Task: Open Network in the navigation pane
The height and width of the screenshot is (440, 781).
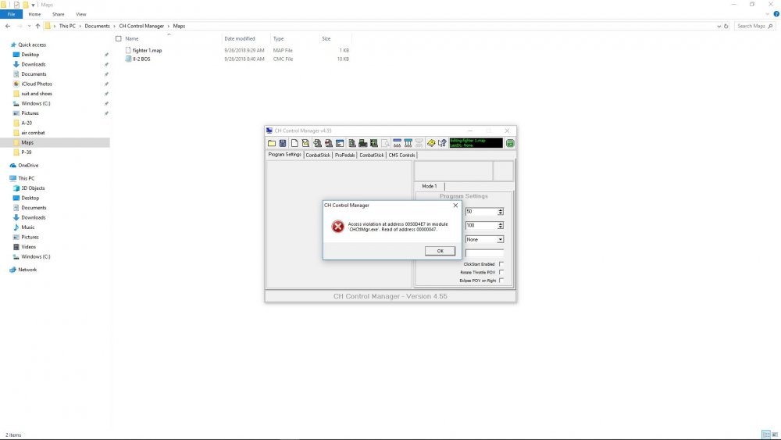Action: pyautogui.click(x=27, y=270)
